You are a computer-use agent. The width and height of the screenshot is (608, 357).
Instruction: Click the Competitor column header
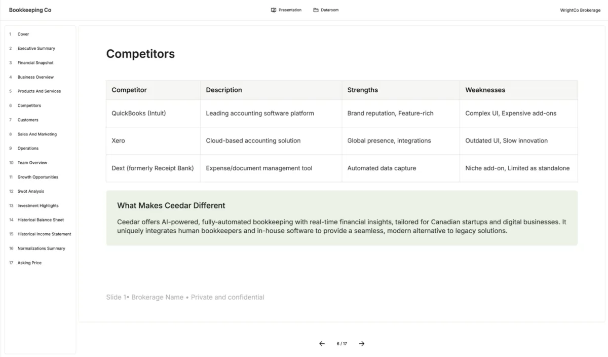click(x=153, y=90)
